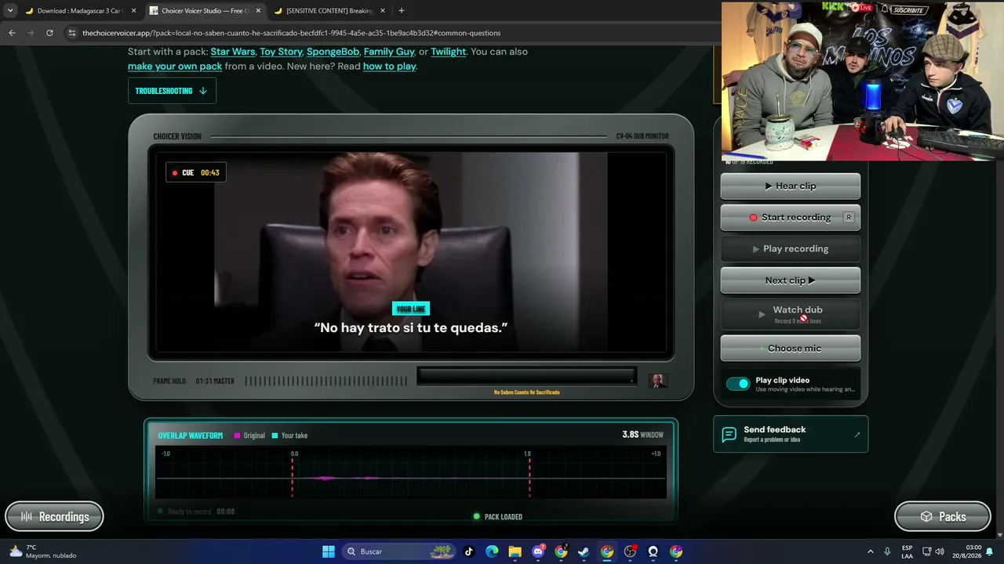Toggle the Play clip video switch

pos(738,384)
